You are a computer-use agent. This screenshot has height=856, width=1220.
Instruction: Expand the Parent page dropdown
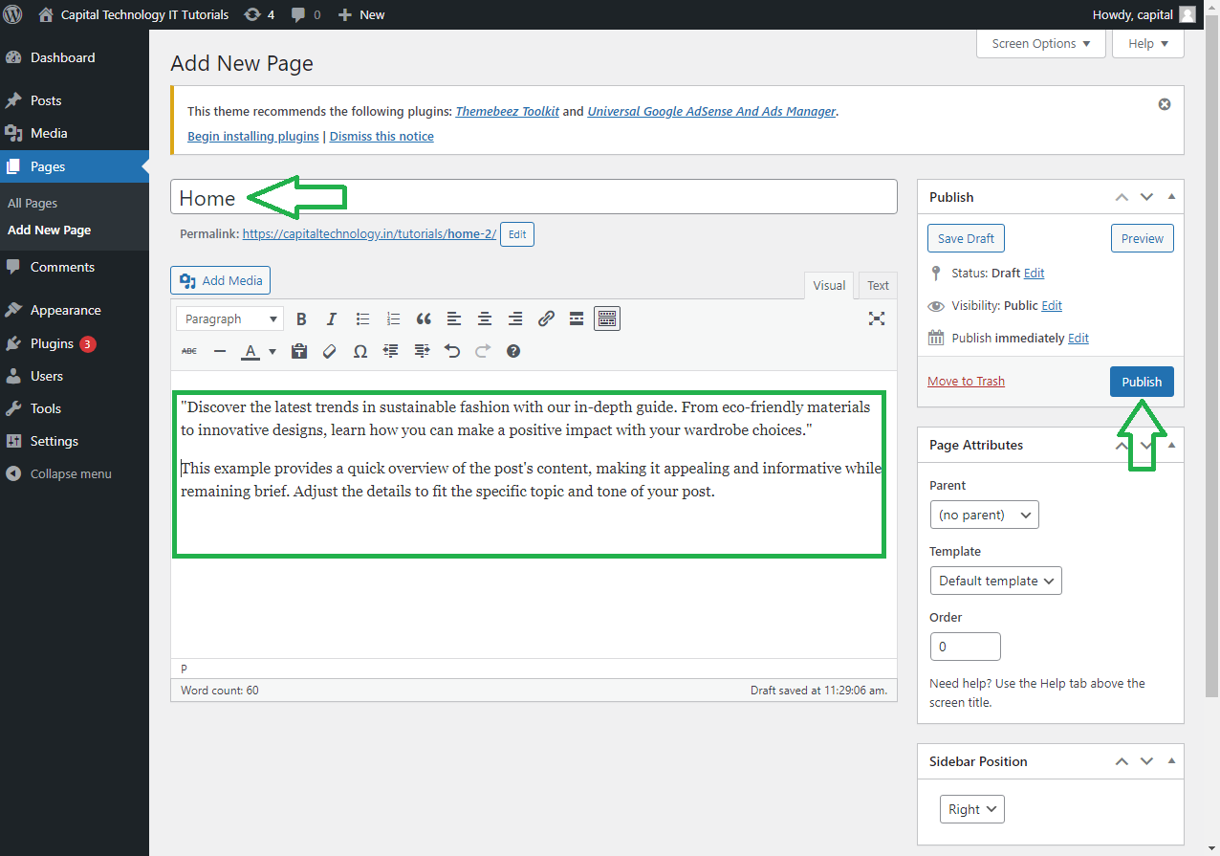(984, 515)
